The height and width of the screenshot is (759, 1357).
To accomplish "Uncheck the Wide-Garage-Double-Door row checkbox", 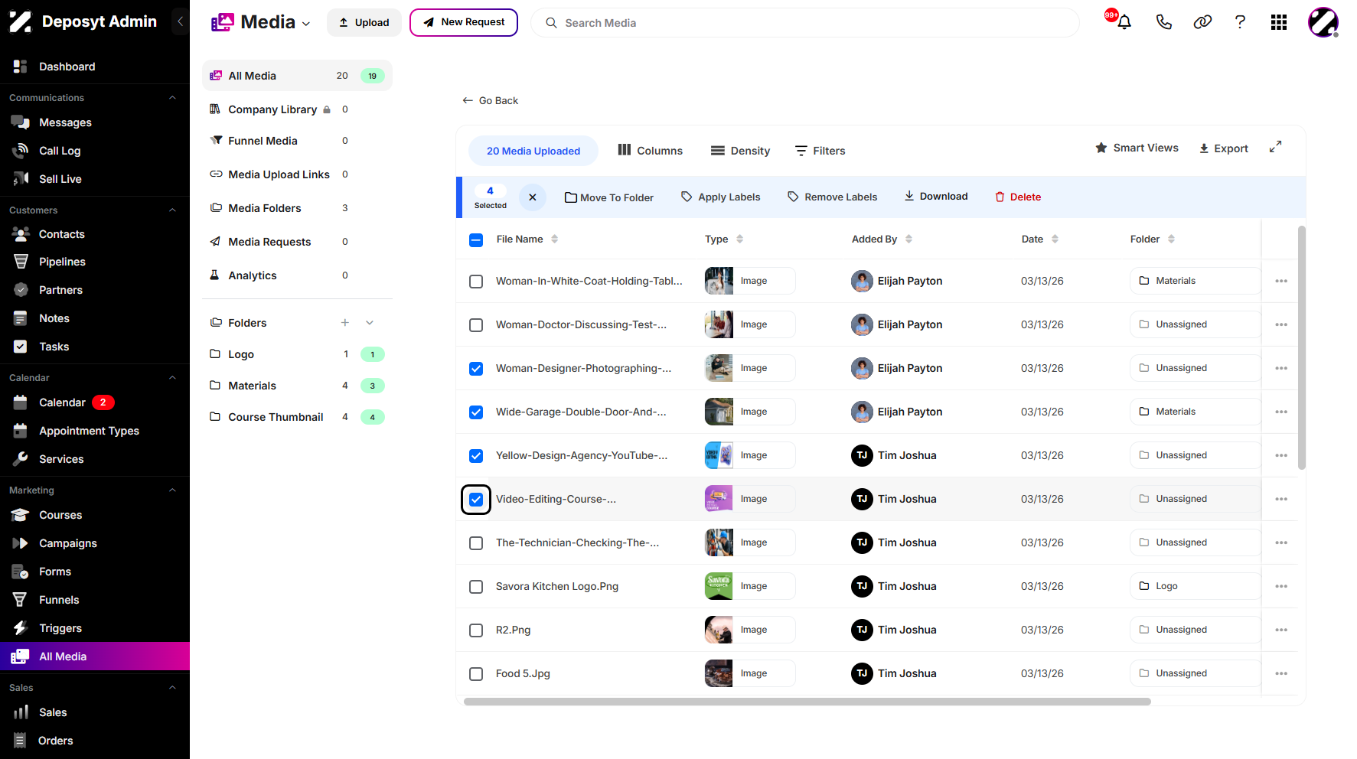I will click(x=476, y=412).
